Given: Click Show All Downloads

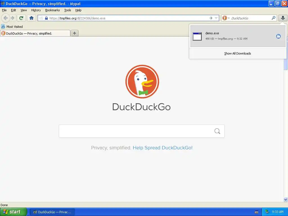Looking at the screenshot, I should [237, 53].
